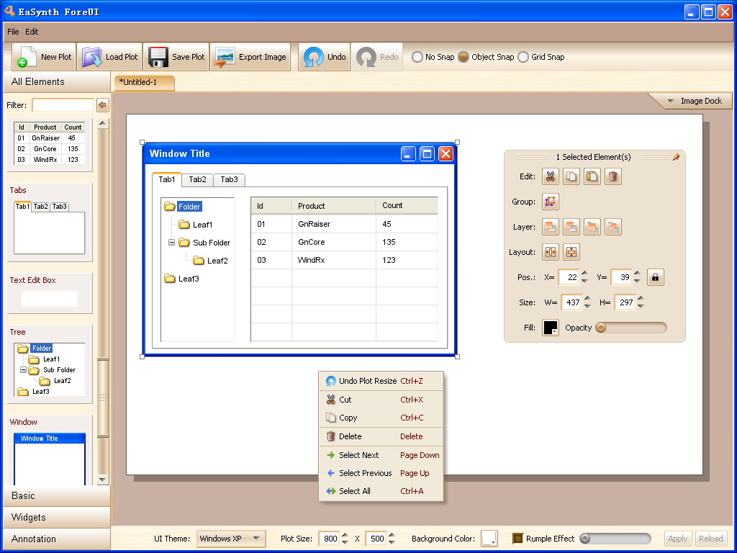Viewport: 737px width, 553px height.
Task: Open the UI Theme dropdown
Action: (231, 539)
